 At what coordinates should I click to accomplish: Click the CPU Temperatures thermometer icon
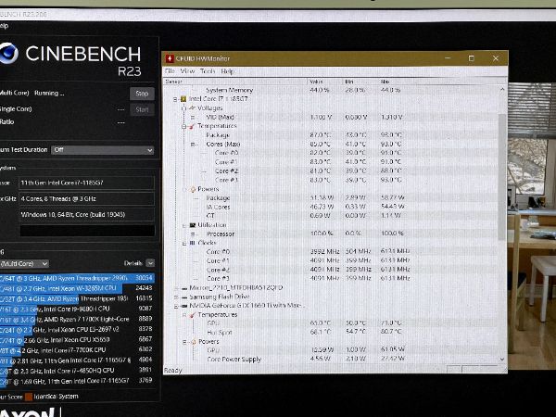(x=192, y=126)
